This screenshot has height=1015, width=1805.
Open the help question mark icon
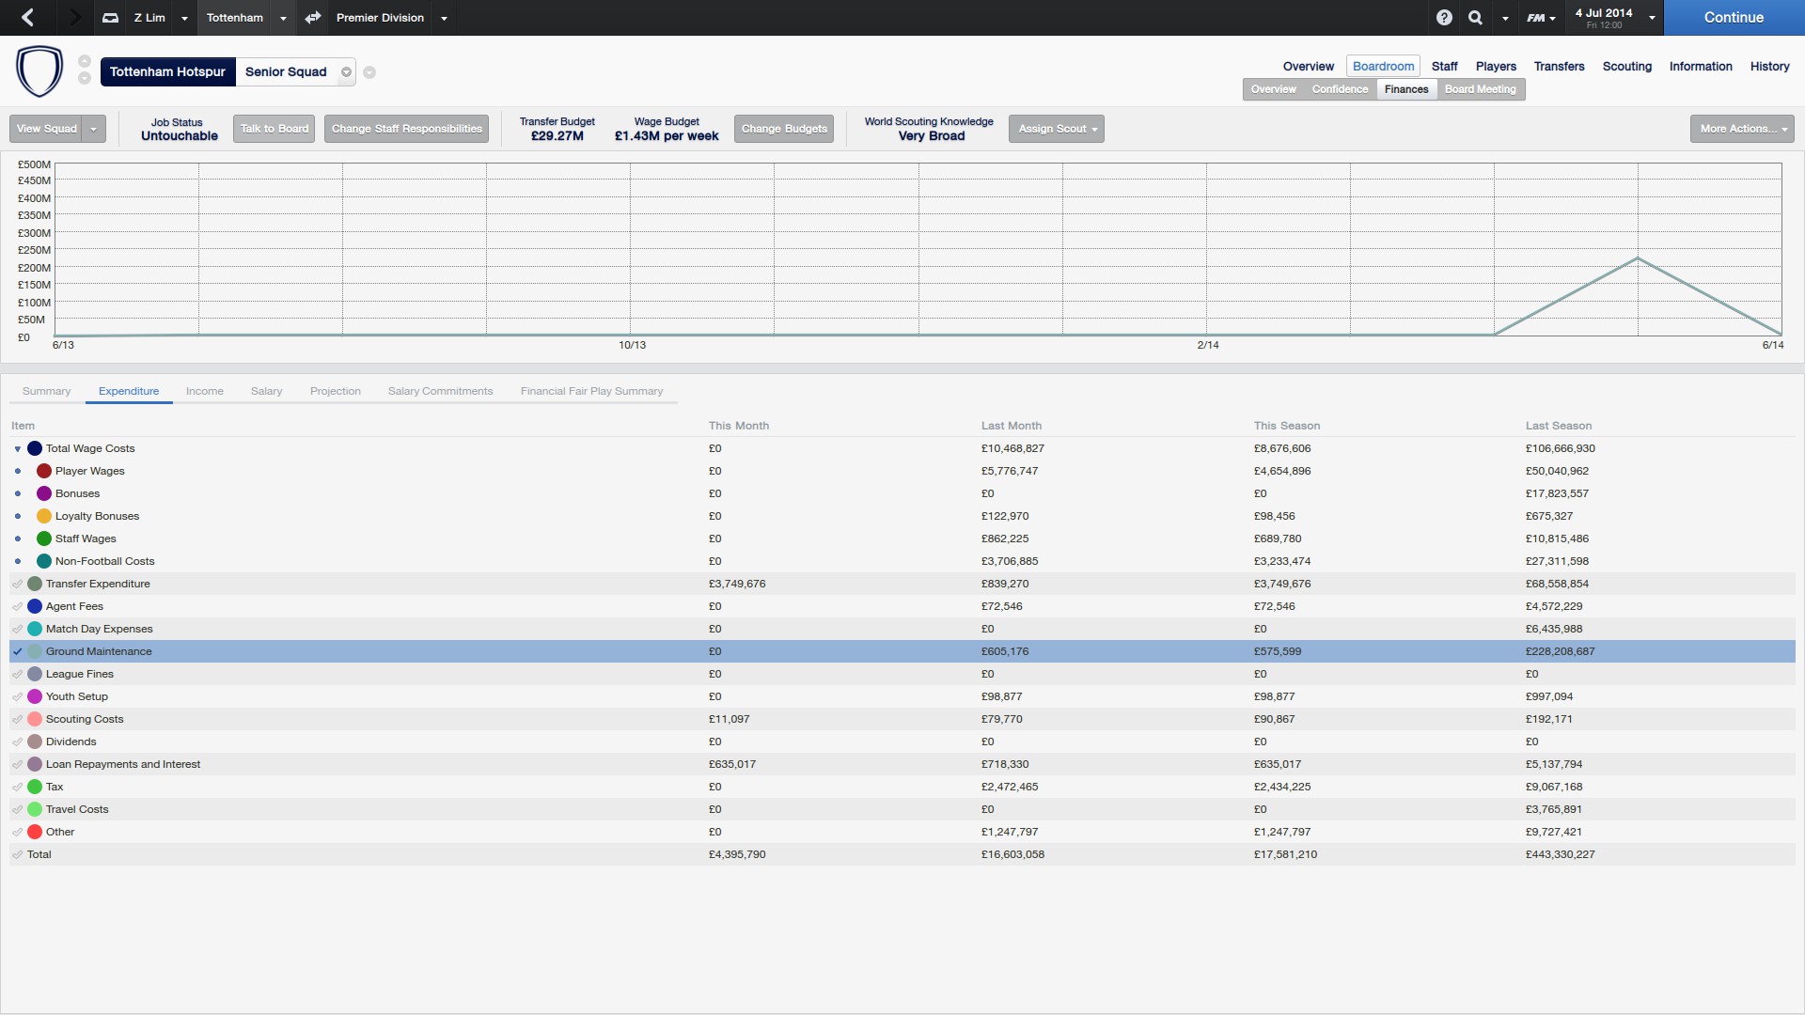(1444, 17)
